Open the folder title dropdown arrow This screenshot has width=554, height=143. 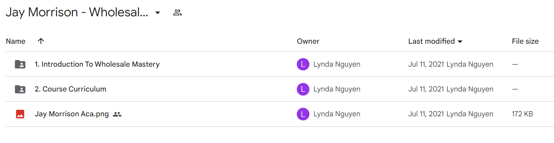pos(158,13)
